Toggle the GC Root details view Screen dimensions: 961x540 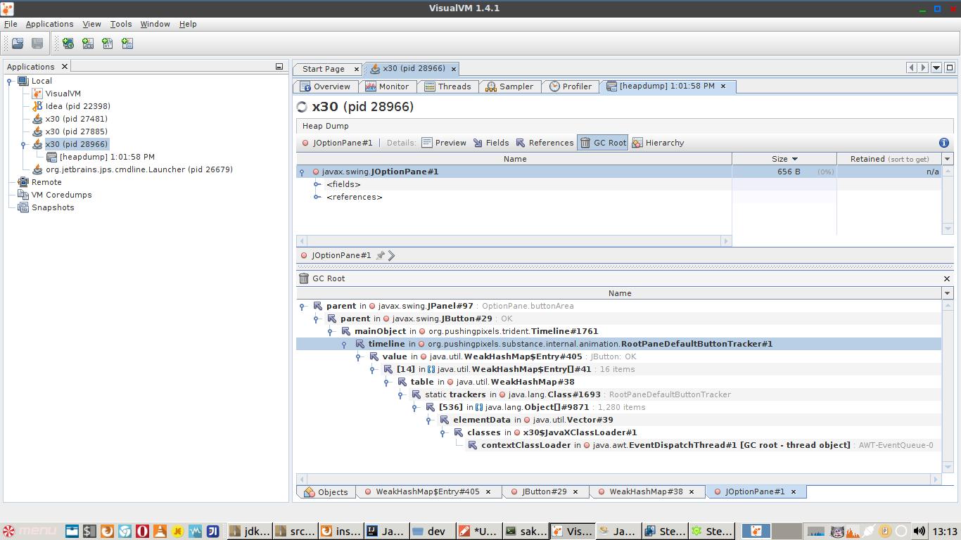(x=602, y=143)
